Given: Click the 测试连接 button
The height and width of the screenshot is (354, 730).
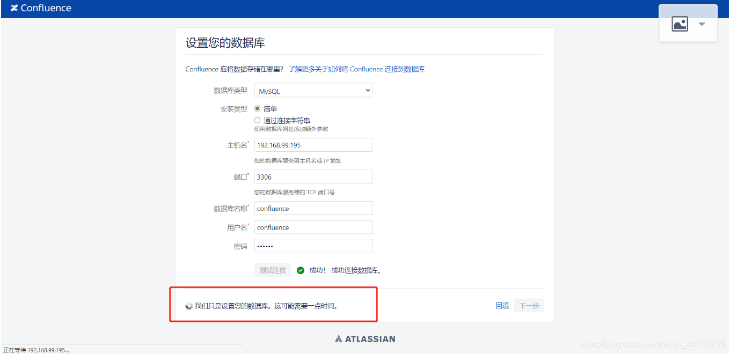Looking at the screenshot, I should 273,270.
